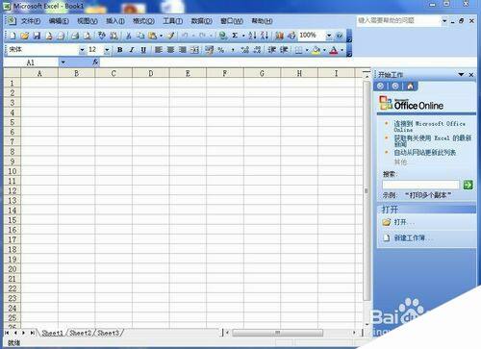Screen dimensions: 481x349
Task: Open Print Preview from the toolbar
Action: 88,36
